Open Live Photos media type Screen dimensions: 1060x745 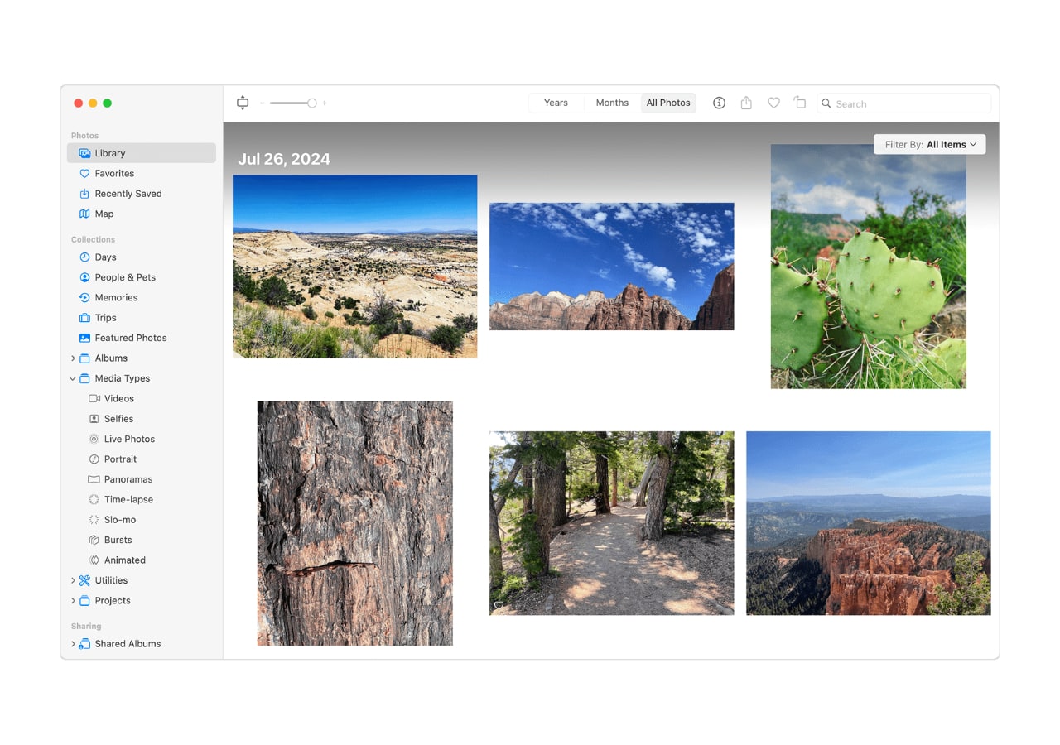point(129,439)
